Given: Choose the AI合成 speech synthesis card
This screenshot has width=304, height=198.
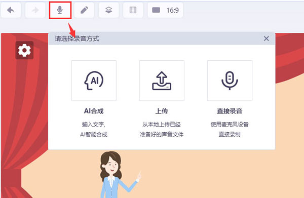Looking at the screenshot, I should [94, 81].
